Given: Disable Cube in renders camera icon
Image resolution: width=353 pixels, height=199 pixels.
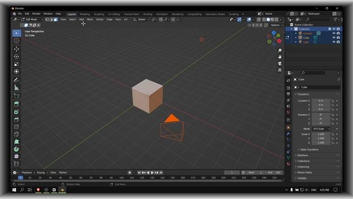Looking at the screenshot, I should pos(338,38).
